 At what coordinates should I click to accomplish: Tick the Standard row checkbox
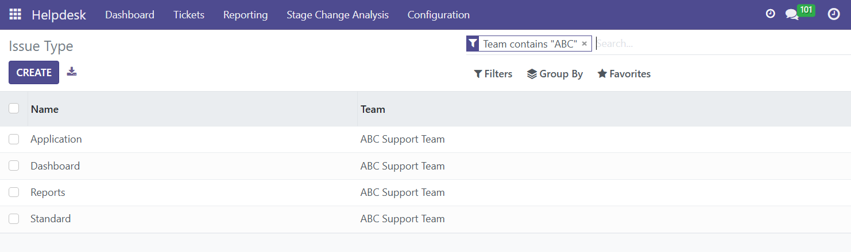click(14, 219)
